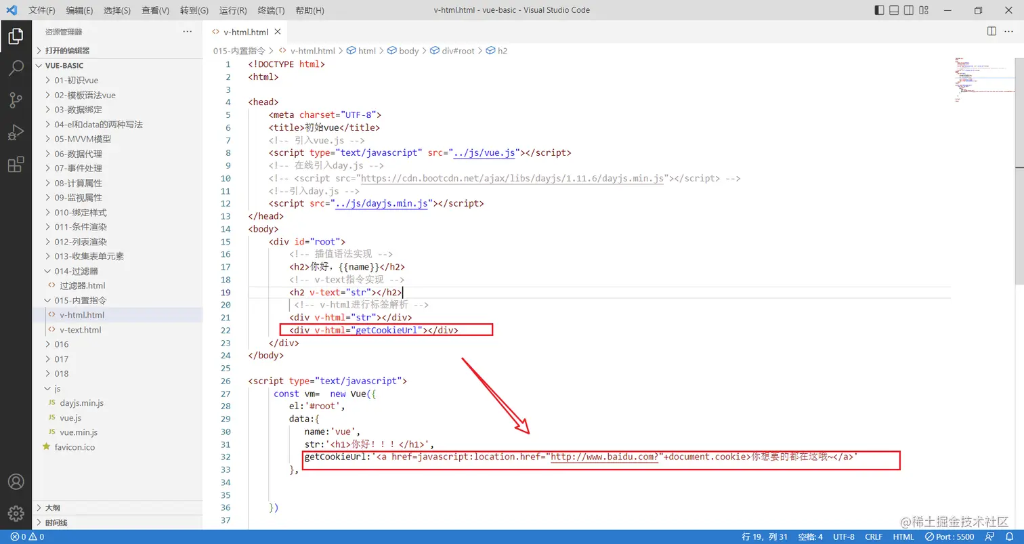Image resolution: width=1024 pixels, height=544 pixels.
Task: Open file v-text.html in explorer
Action: click(118, 330)
